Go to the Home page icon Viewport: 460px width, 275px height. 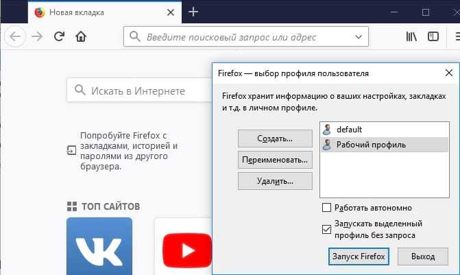click(81, 36)
